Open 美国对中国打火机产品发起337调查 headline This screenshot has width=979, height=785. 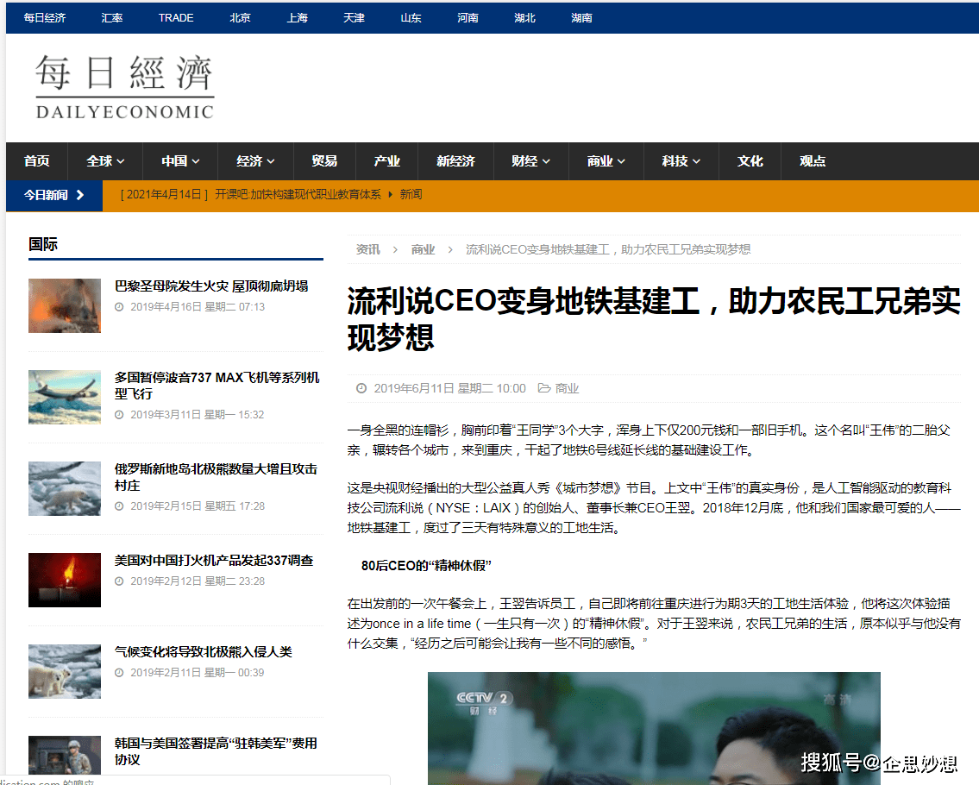(214, 561)
